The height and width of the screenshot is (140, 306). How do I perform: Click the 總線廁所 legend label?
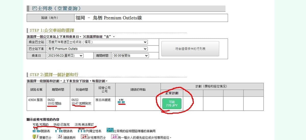70,137
